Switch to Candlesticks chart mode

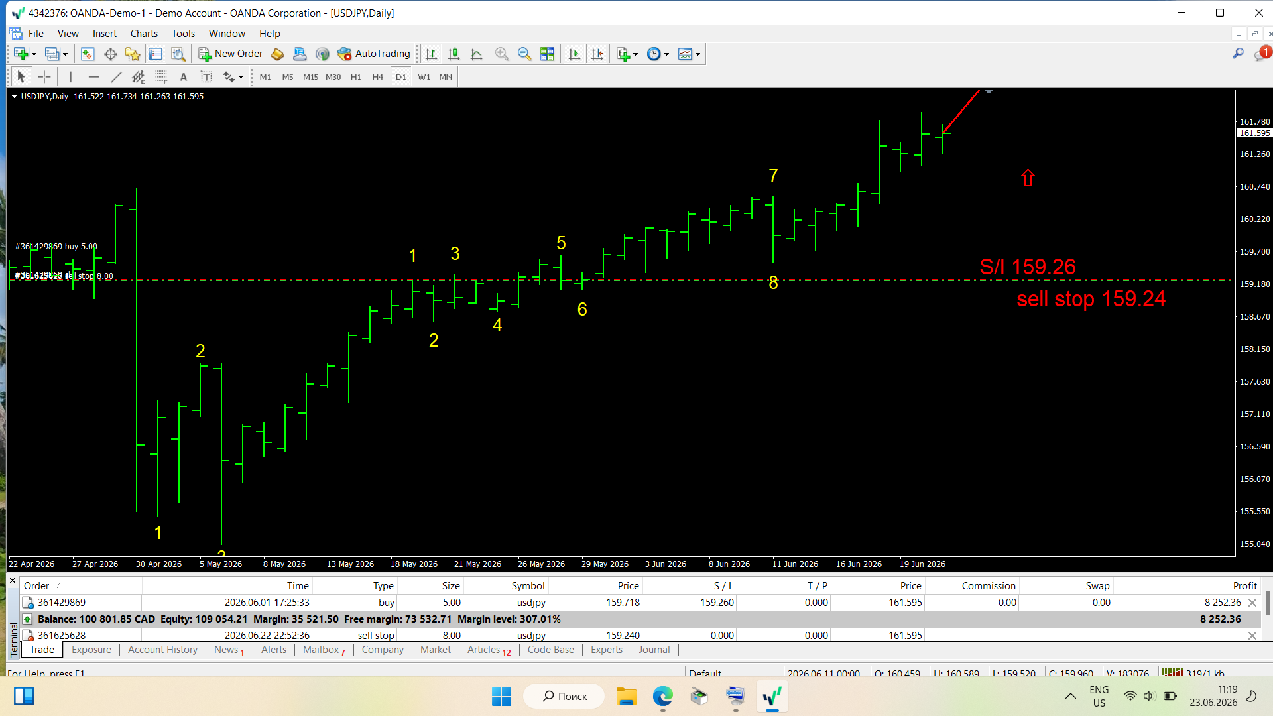pos(454,54)
